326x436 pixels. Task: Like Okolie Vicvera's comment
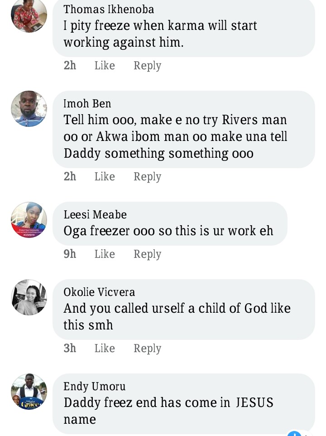(105, 348)
